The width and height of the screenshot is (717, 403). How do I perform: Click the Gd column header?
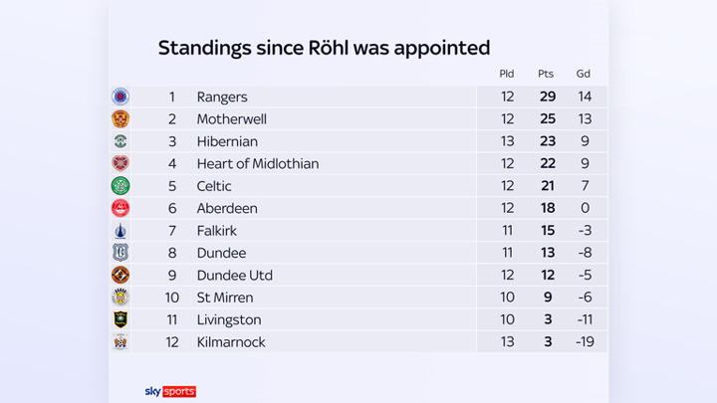click(x=584, y=74)
